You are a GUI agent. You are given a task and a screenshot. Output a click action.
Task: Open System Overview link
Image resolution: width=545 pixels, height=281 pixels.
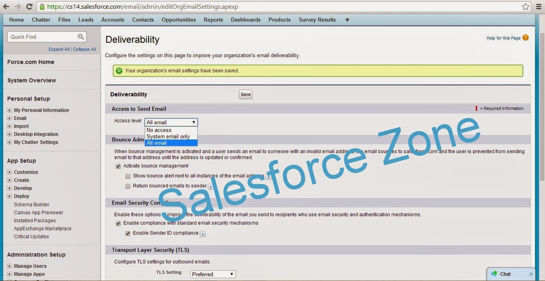coord(32,80)
